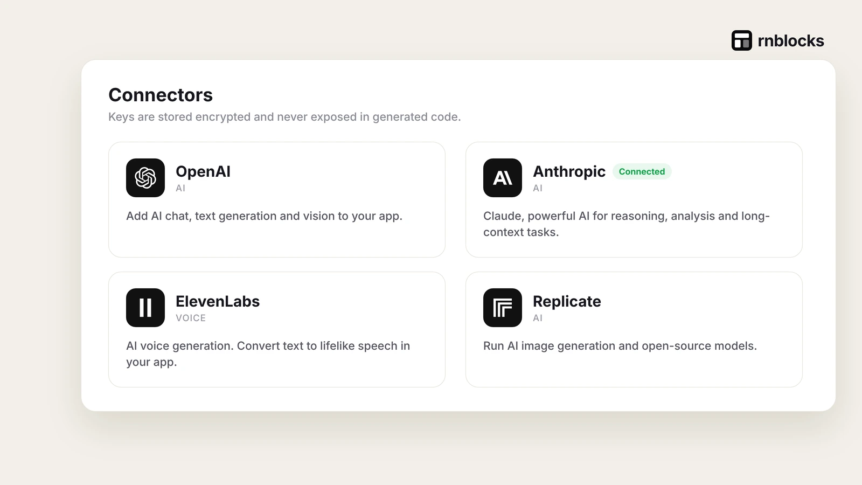862x485 pixels.
Task: Click the OpenAI logo icon
Action: click(x=145, y=178)
